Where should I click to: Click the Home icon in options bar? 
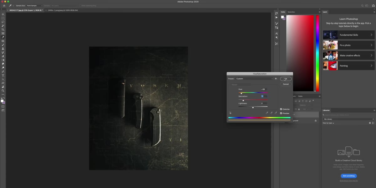(x=4, y=6)
